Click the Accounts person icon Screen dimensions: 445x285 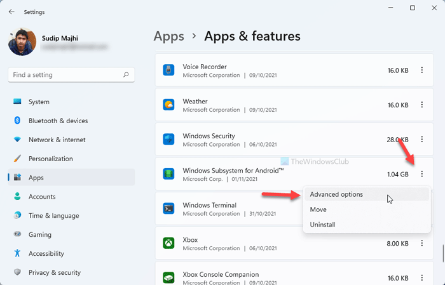coord(17,196)
